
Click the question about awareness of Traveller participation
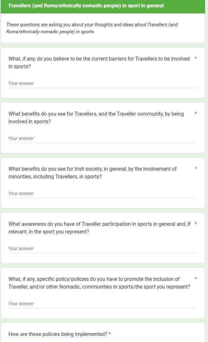coord(99,228)
